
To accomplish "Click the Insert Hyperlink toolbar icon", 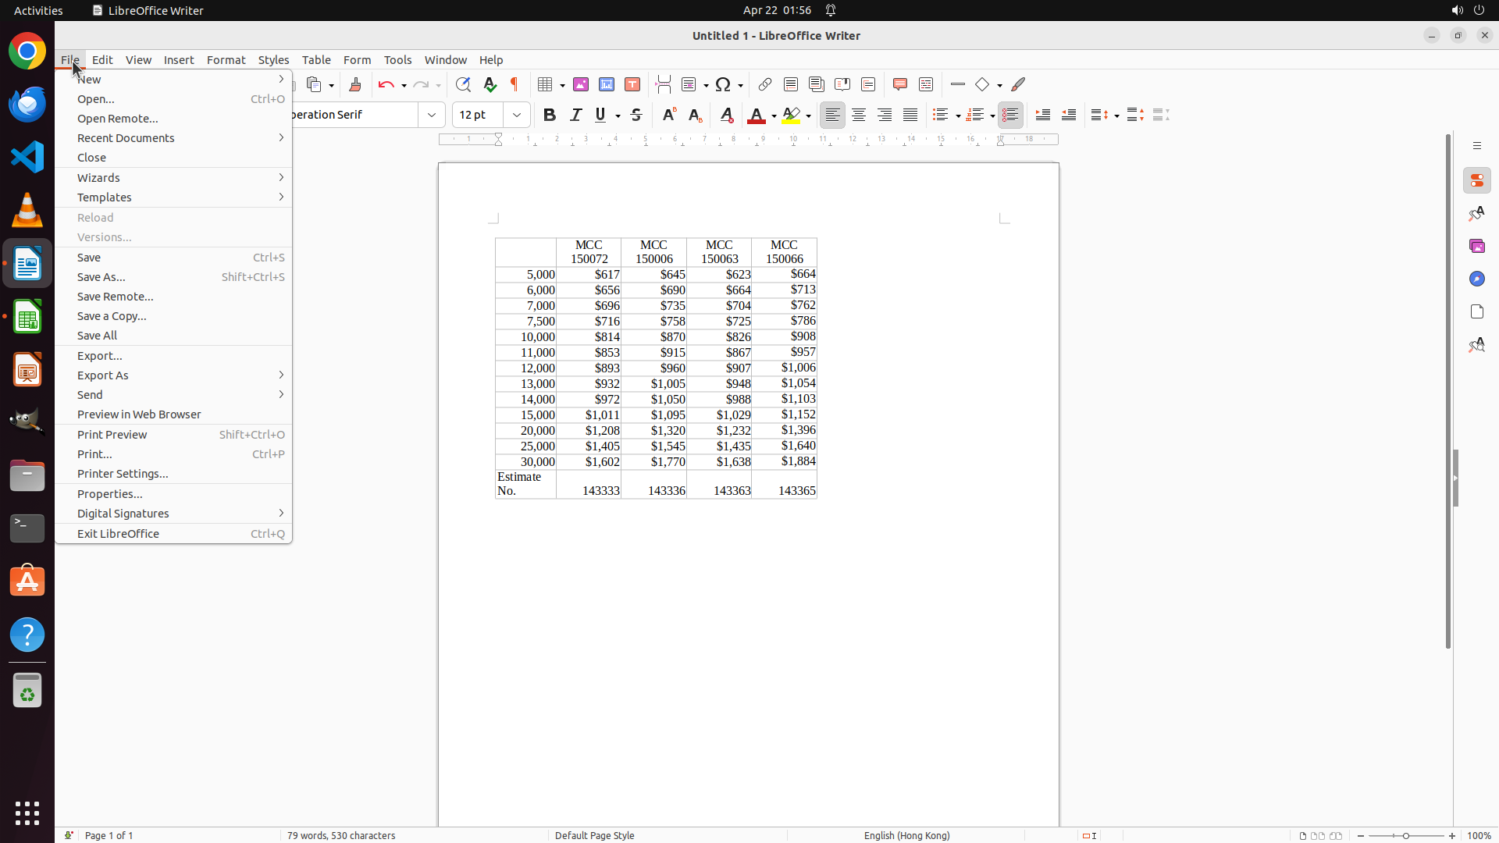I will (x=765, y=84).
